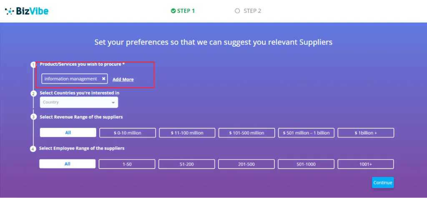Open the Country dropdown arrow
427x198 pixels.
[x=113, y=103]
